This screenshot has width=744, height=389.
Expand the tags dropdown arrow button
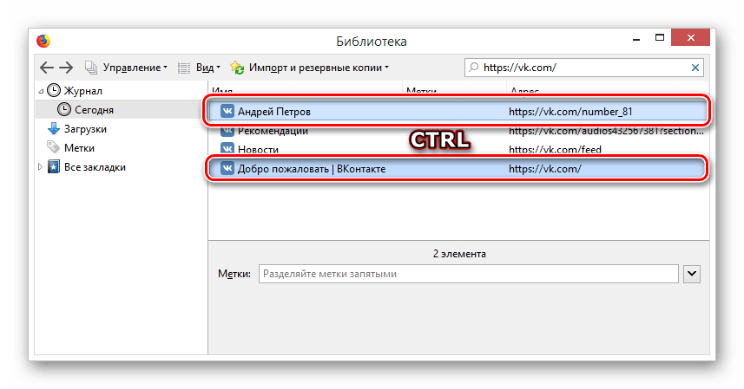[692, 274]
